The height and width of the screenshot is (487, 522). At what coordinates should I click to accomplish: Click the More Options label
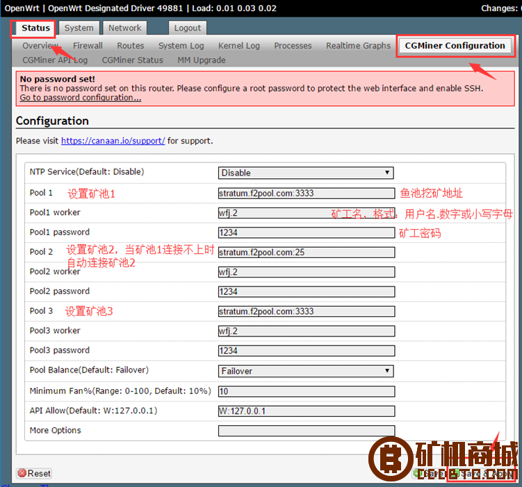[x=56, y=430]
